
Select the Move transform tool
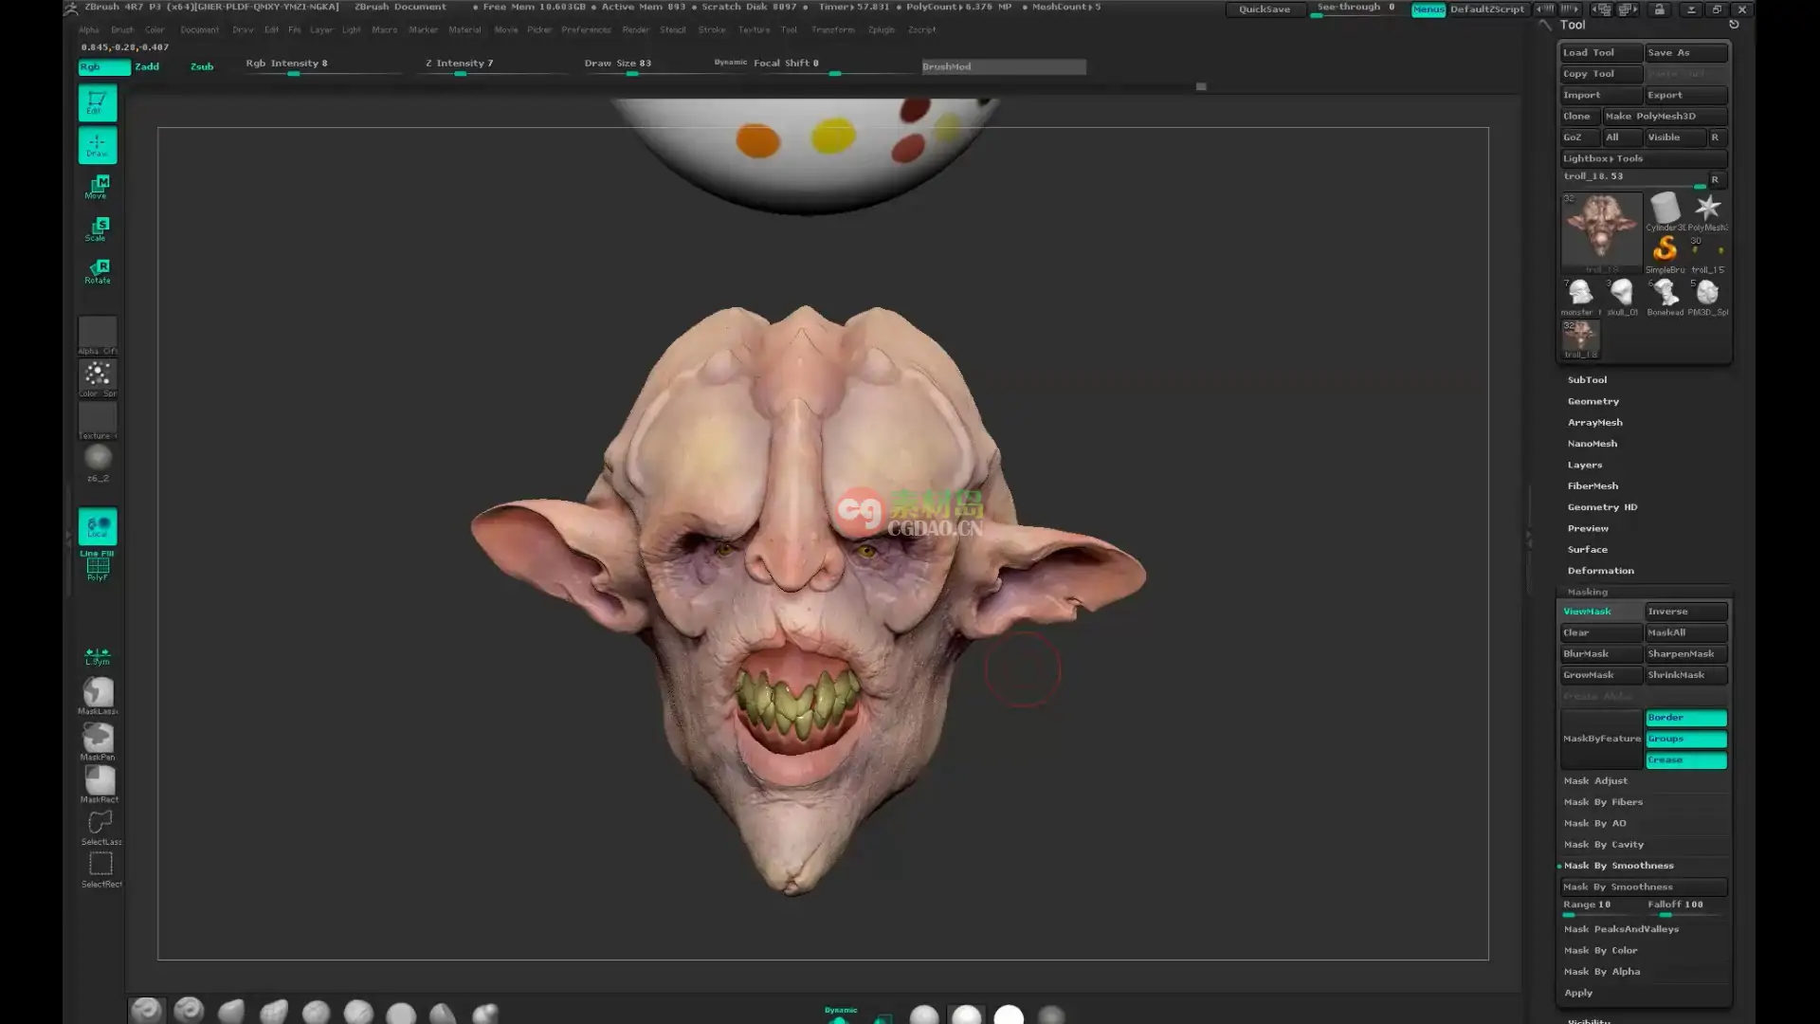pyautogui.click(x=98, y=187)
